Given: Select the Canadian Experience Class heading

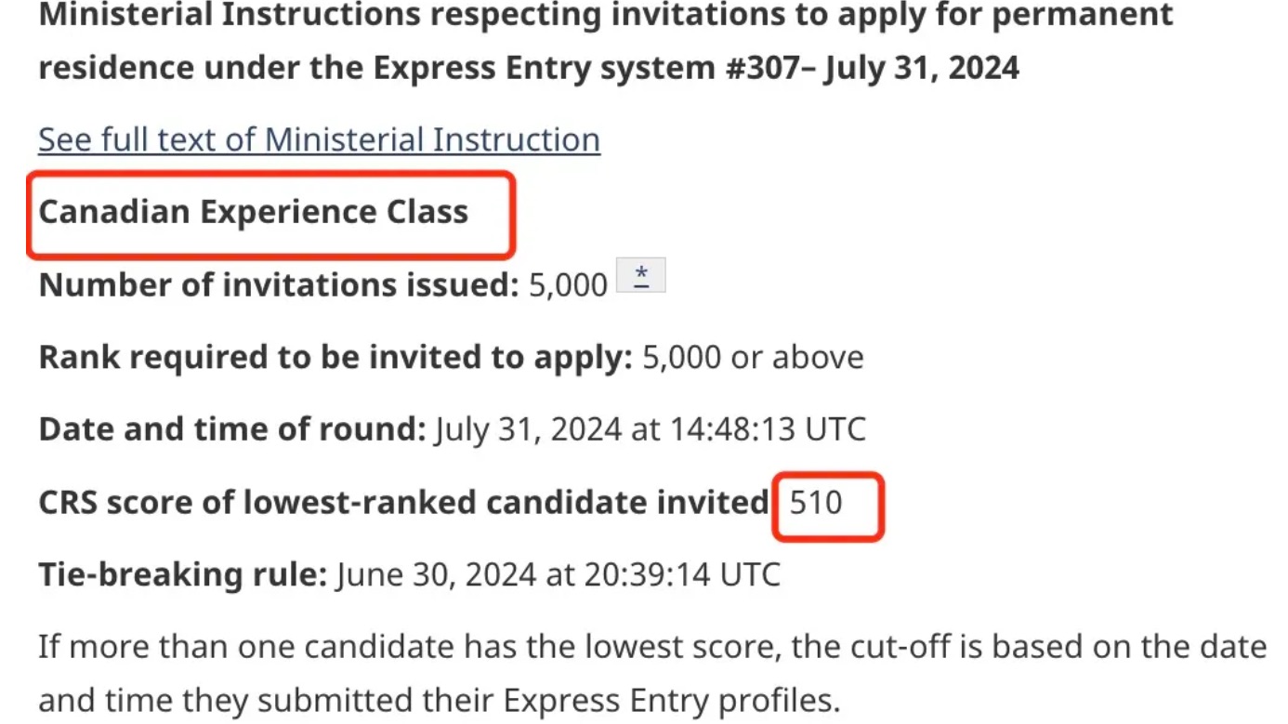Looking at the screenshot, I should coord(253,212).
